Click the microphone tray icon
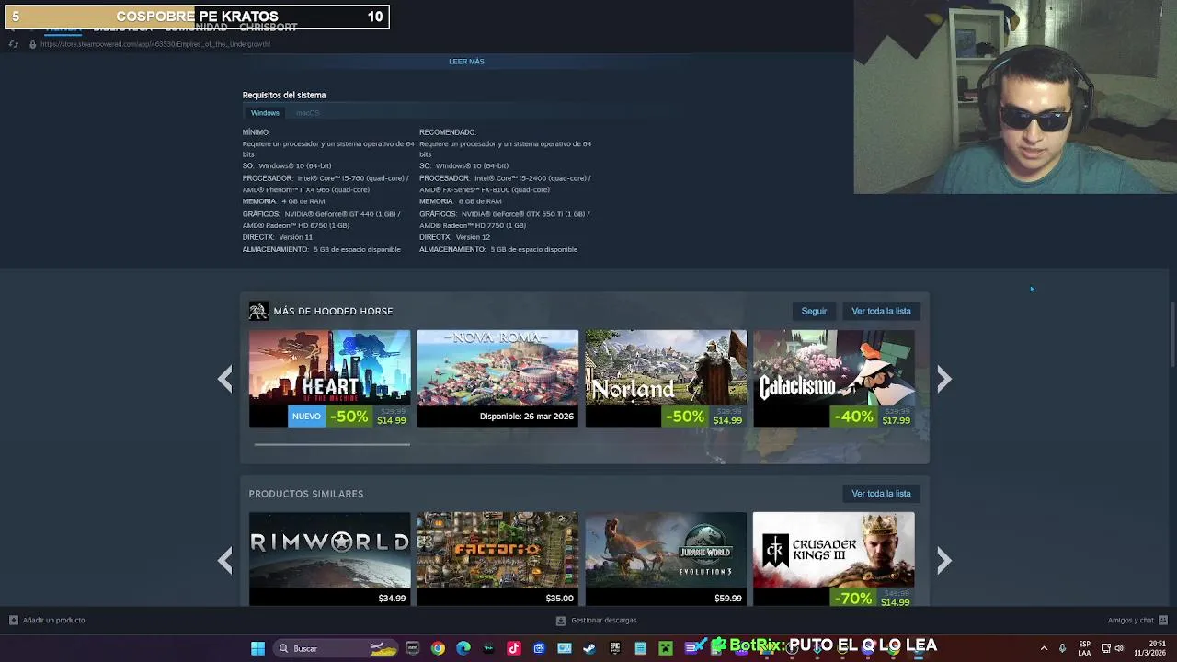Image resolution: width=1177 pixels, height=662 pixels. (x=1063, y=648)
